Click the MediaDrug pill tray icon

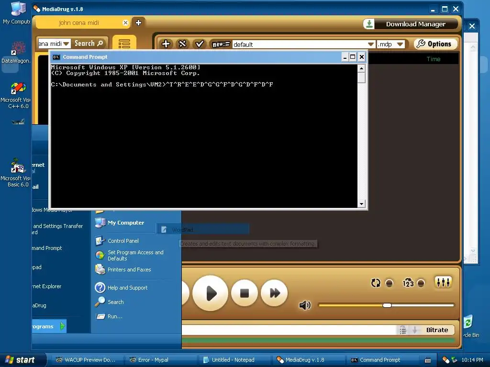tap(445, 360)
